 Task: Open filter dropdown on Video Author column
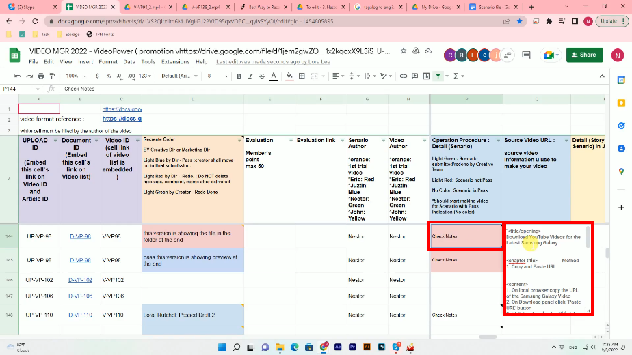tap(424, 139)
